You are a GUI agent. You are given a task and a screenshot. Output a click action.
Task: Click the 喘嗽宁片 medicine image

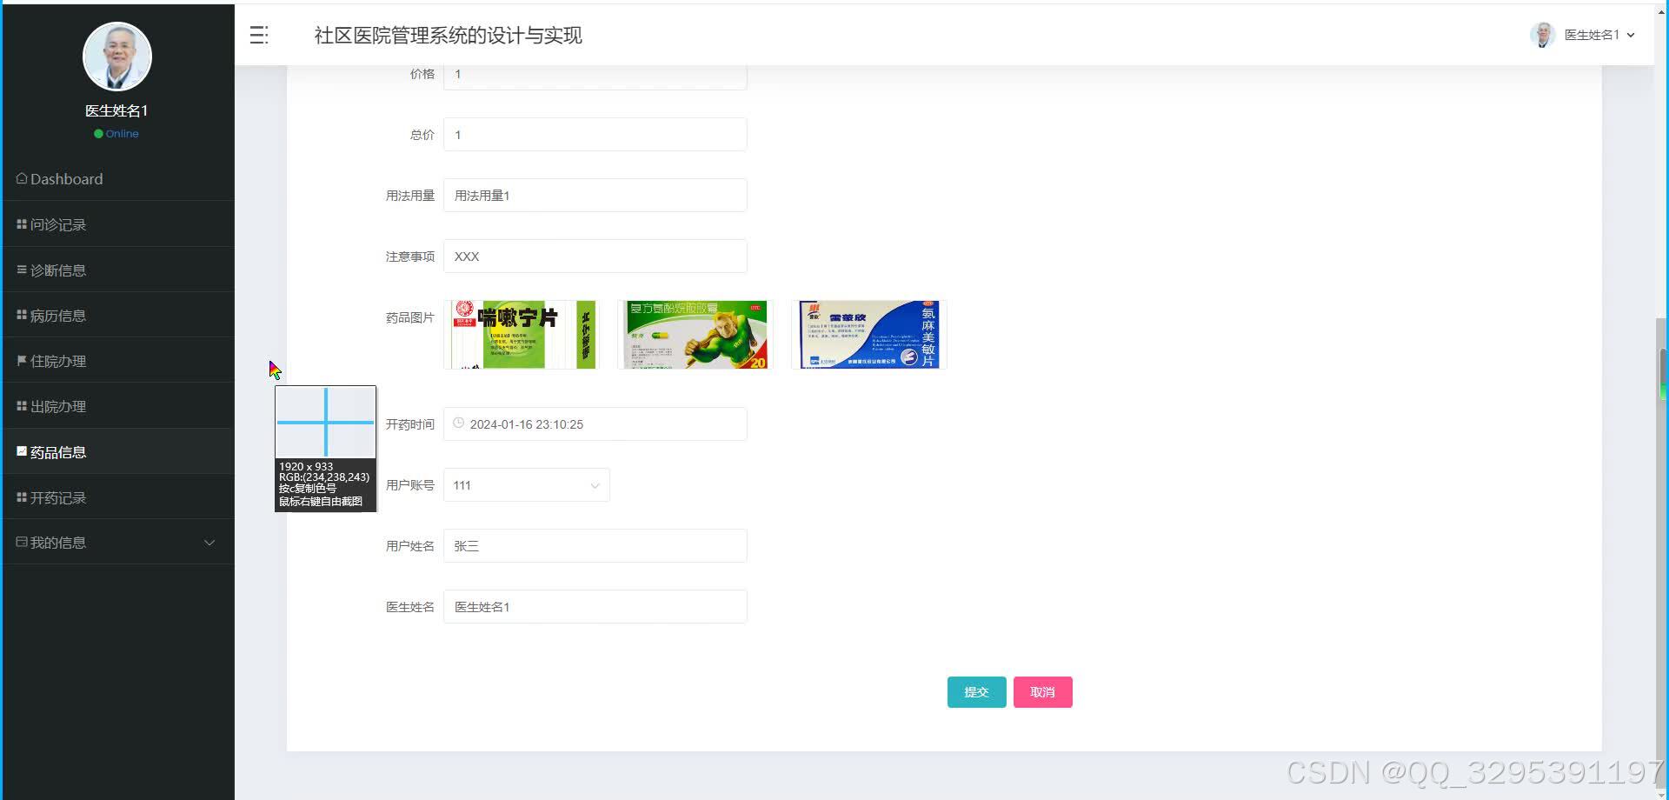pos(521,334)
